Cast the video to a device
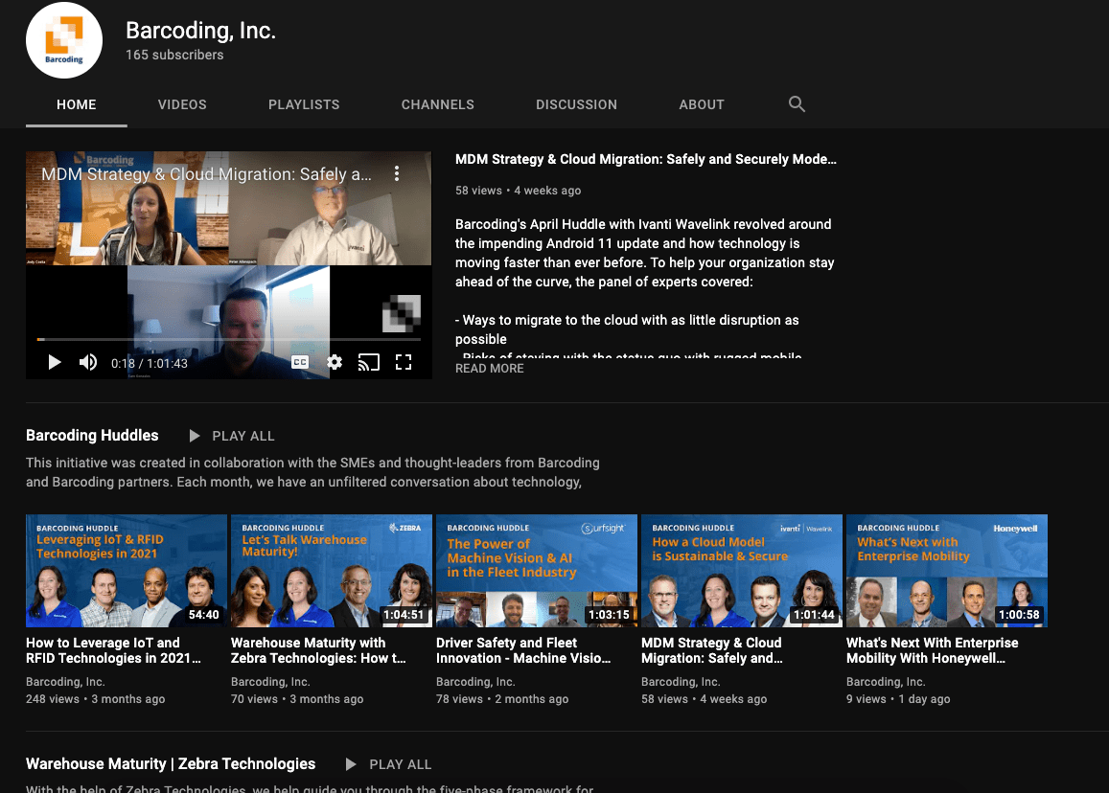 pos(368,363)
